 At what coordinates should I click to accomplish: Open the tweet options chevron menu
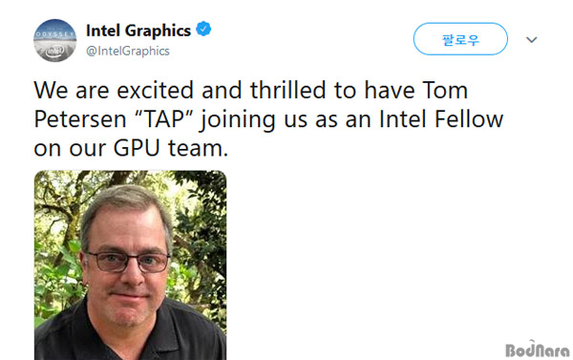(x=532, y=39)
